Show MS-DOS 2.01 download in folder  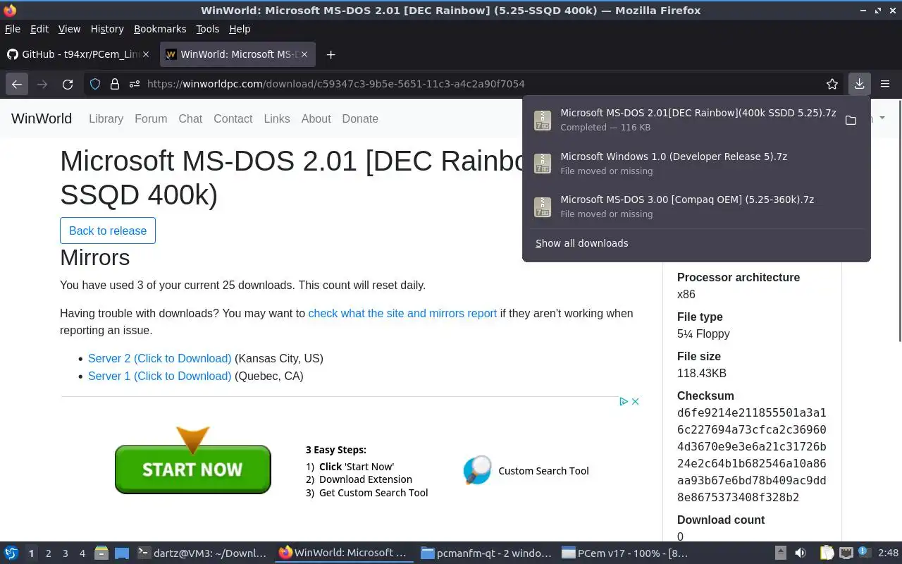tap(851, 120)
